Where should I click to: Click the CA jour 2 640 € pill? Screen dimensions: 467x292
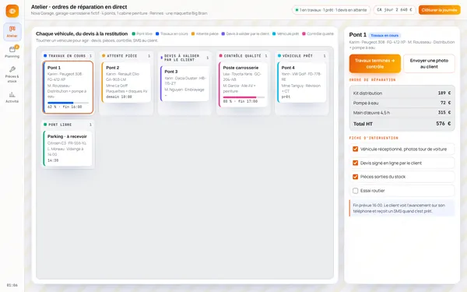[x=395, y=10]
